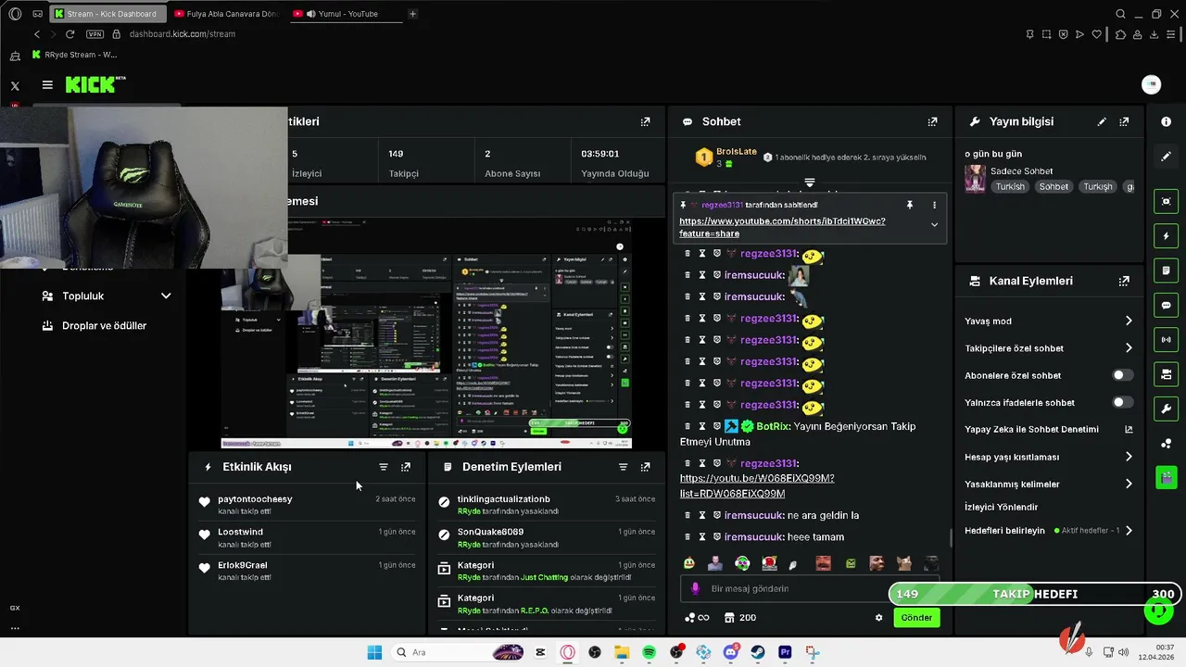Toggle moderation log document icon in sidebar

point(1166,271)
